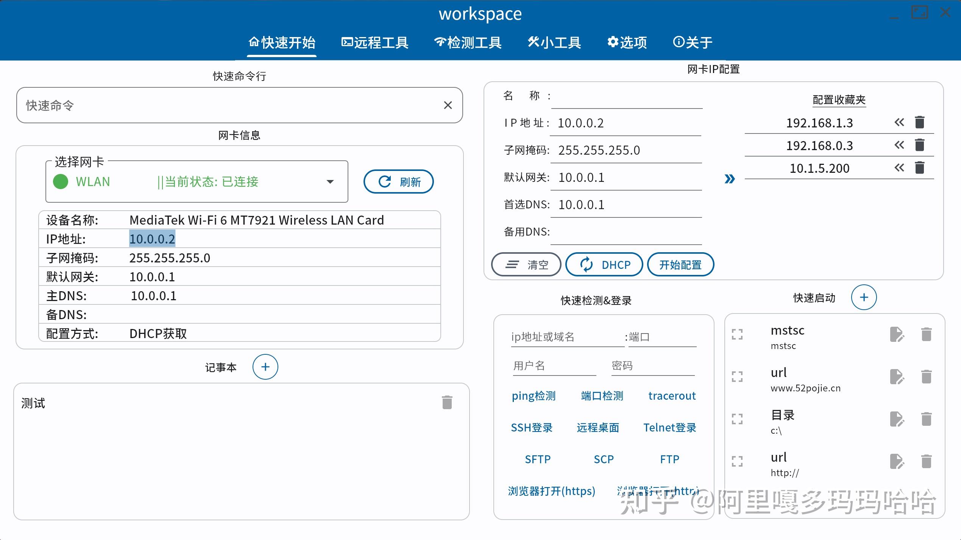The height and width of the screenshot is (540, 961).
Task: Click the 端口 port input field
Action: click(662, 337)
